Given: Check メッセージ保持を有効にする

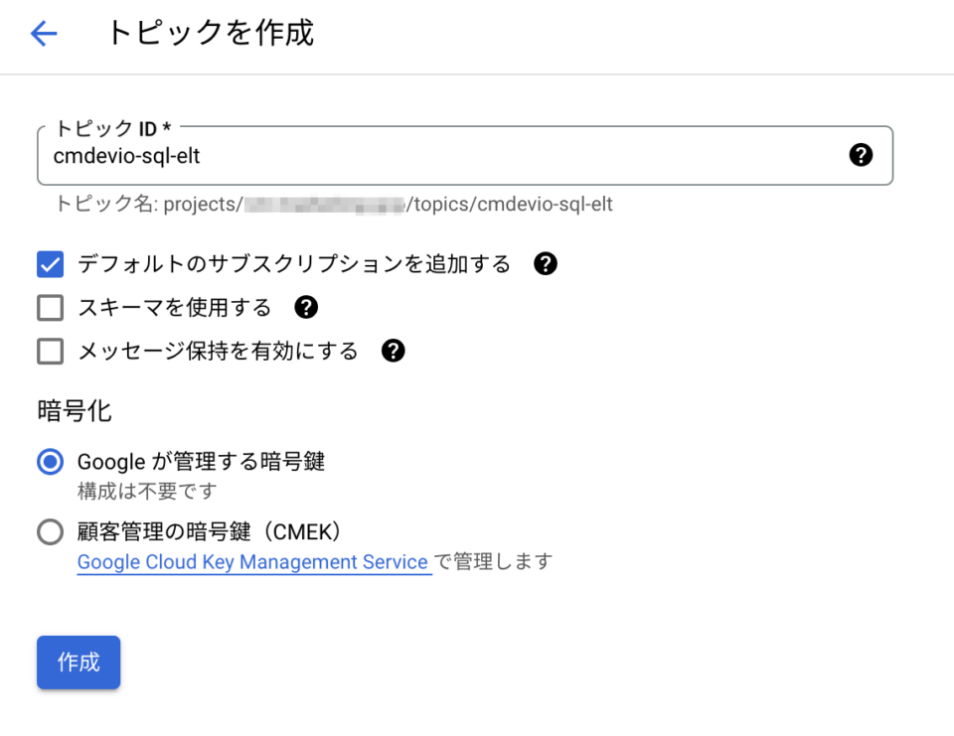Looking at the screenshot, I should [50, 351].
